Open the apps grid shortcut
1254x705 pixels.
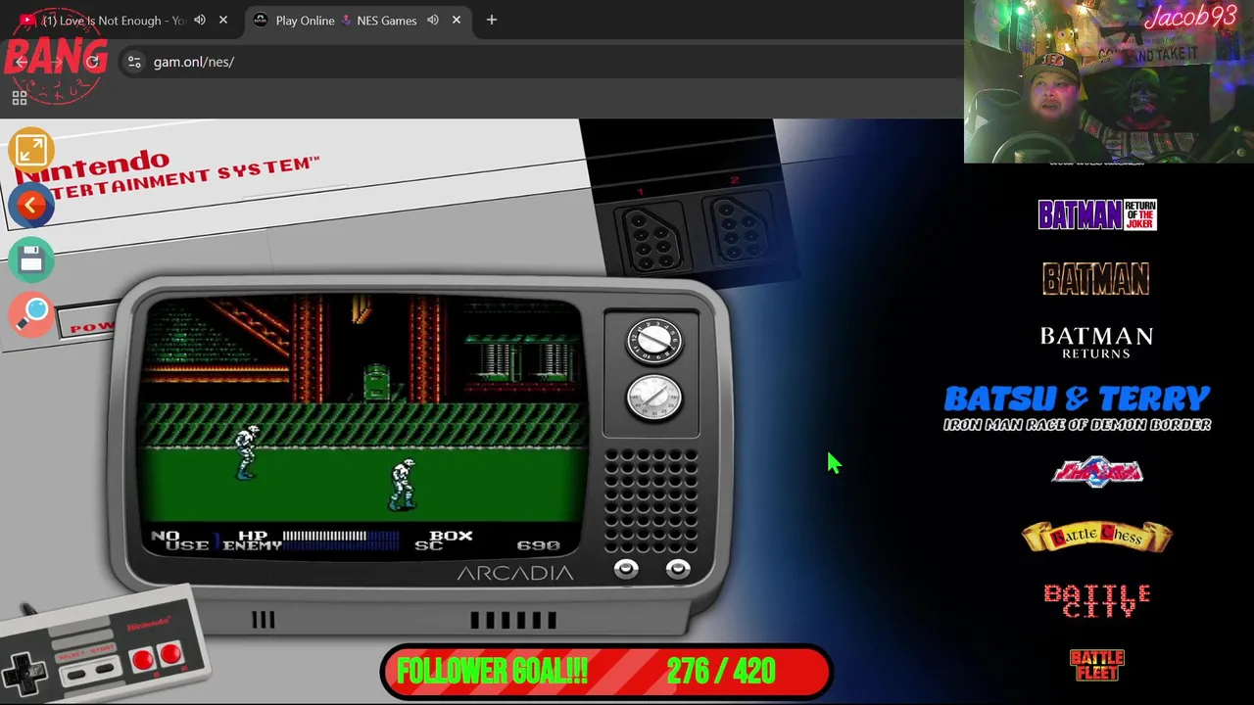(x=19, y=98)
